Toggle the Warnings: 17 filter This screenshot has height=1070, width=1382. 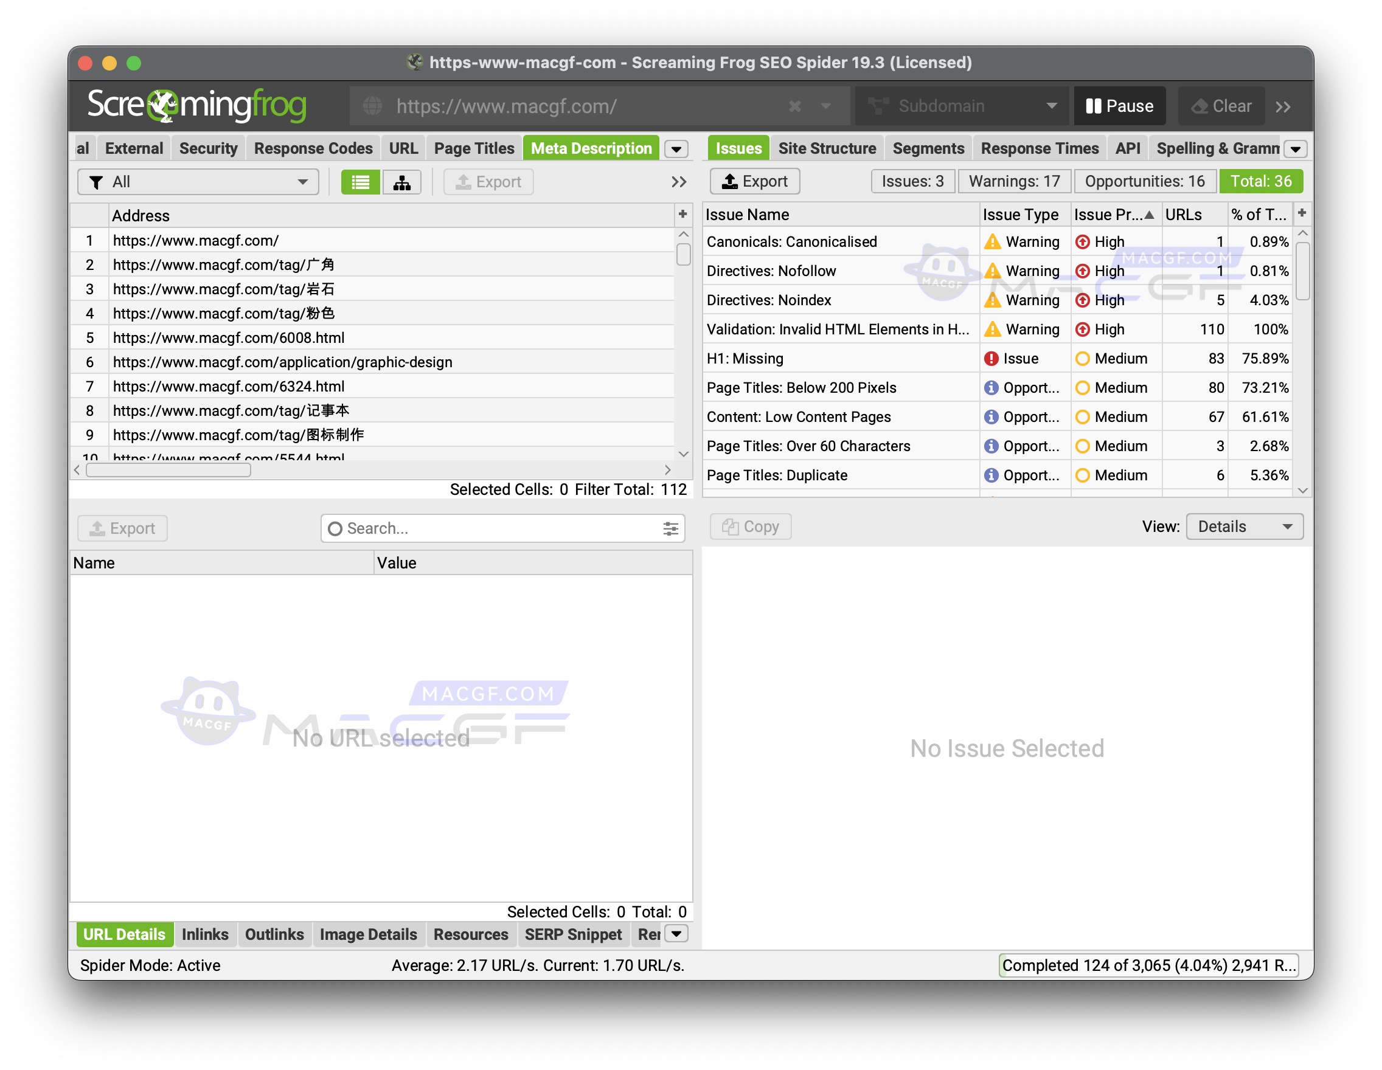pyautogui.click(x=1014, y=182)
